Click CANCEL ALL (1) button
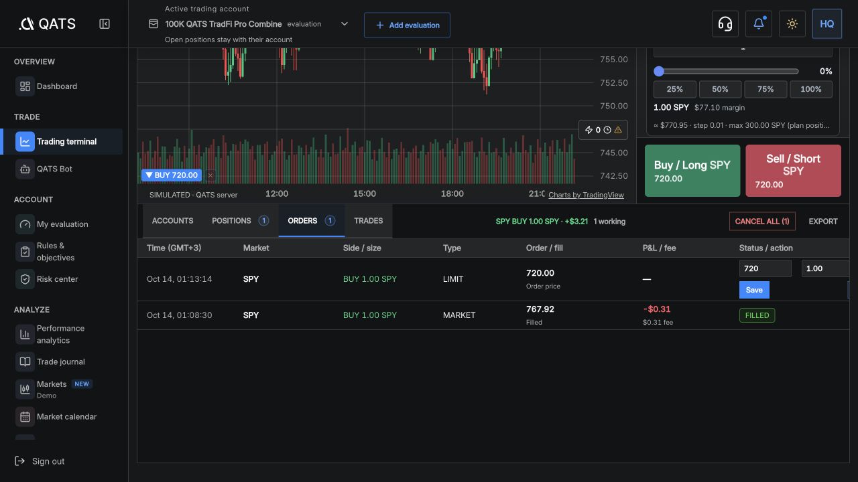Image resolution: width=858 pixels, height=482 pixels. pyautogui.click(x=762, y=221)
